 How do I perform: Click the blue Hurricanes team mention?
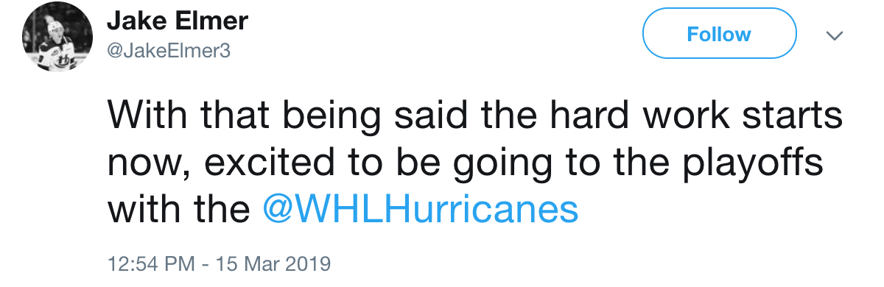pyautogui.click(x=421, y=210)
